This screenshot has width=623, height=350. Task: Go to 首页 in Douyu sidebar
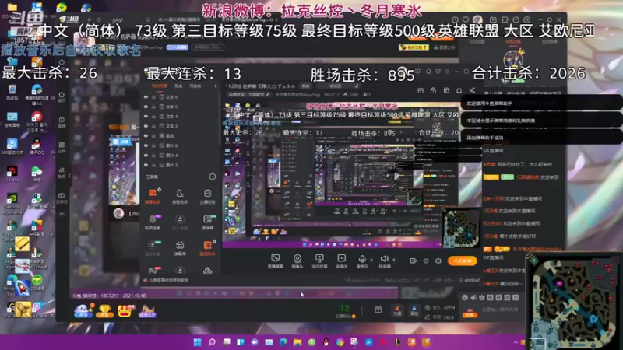[62, 96]
